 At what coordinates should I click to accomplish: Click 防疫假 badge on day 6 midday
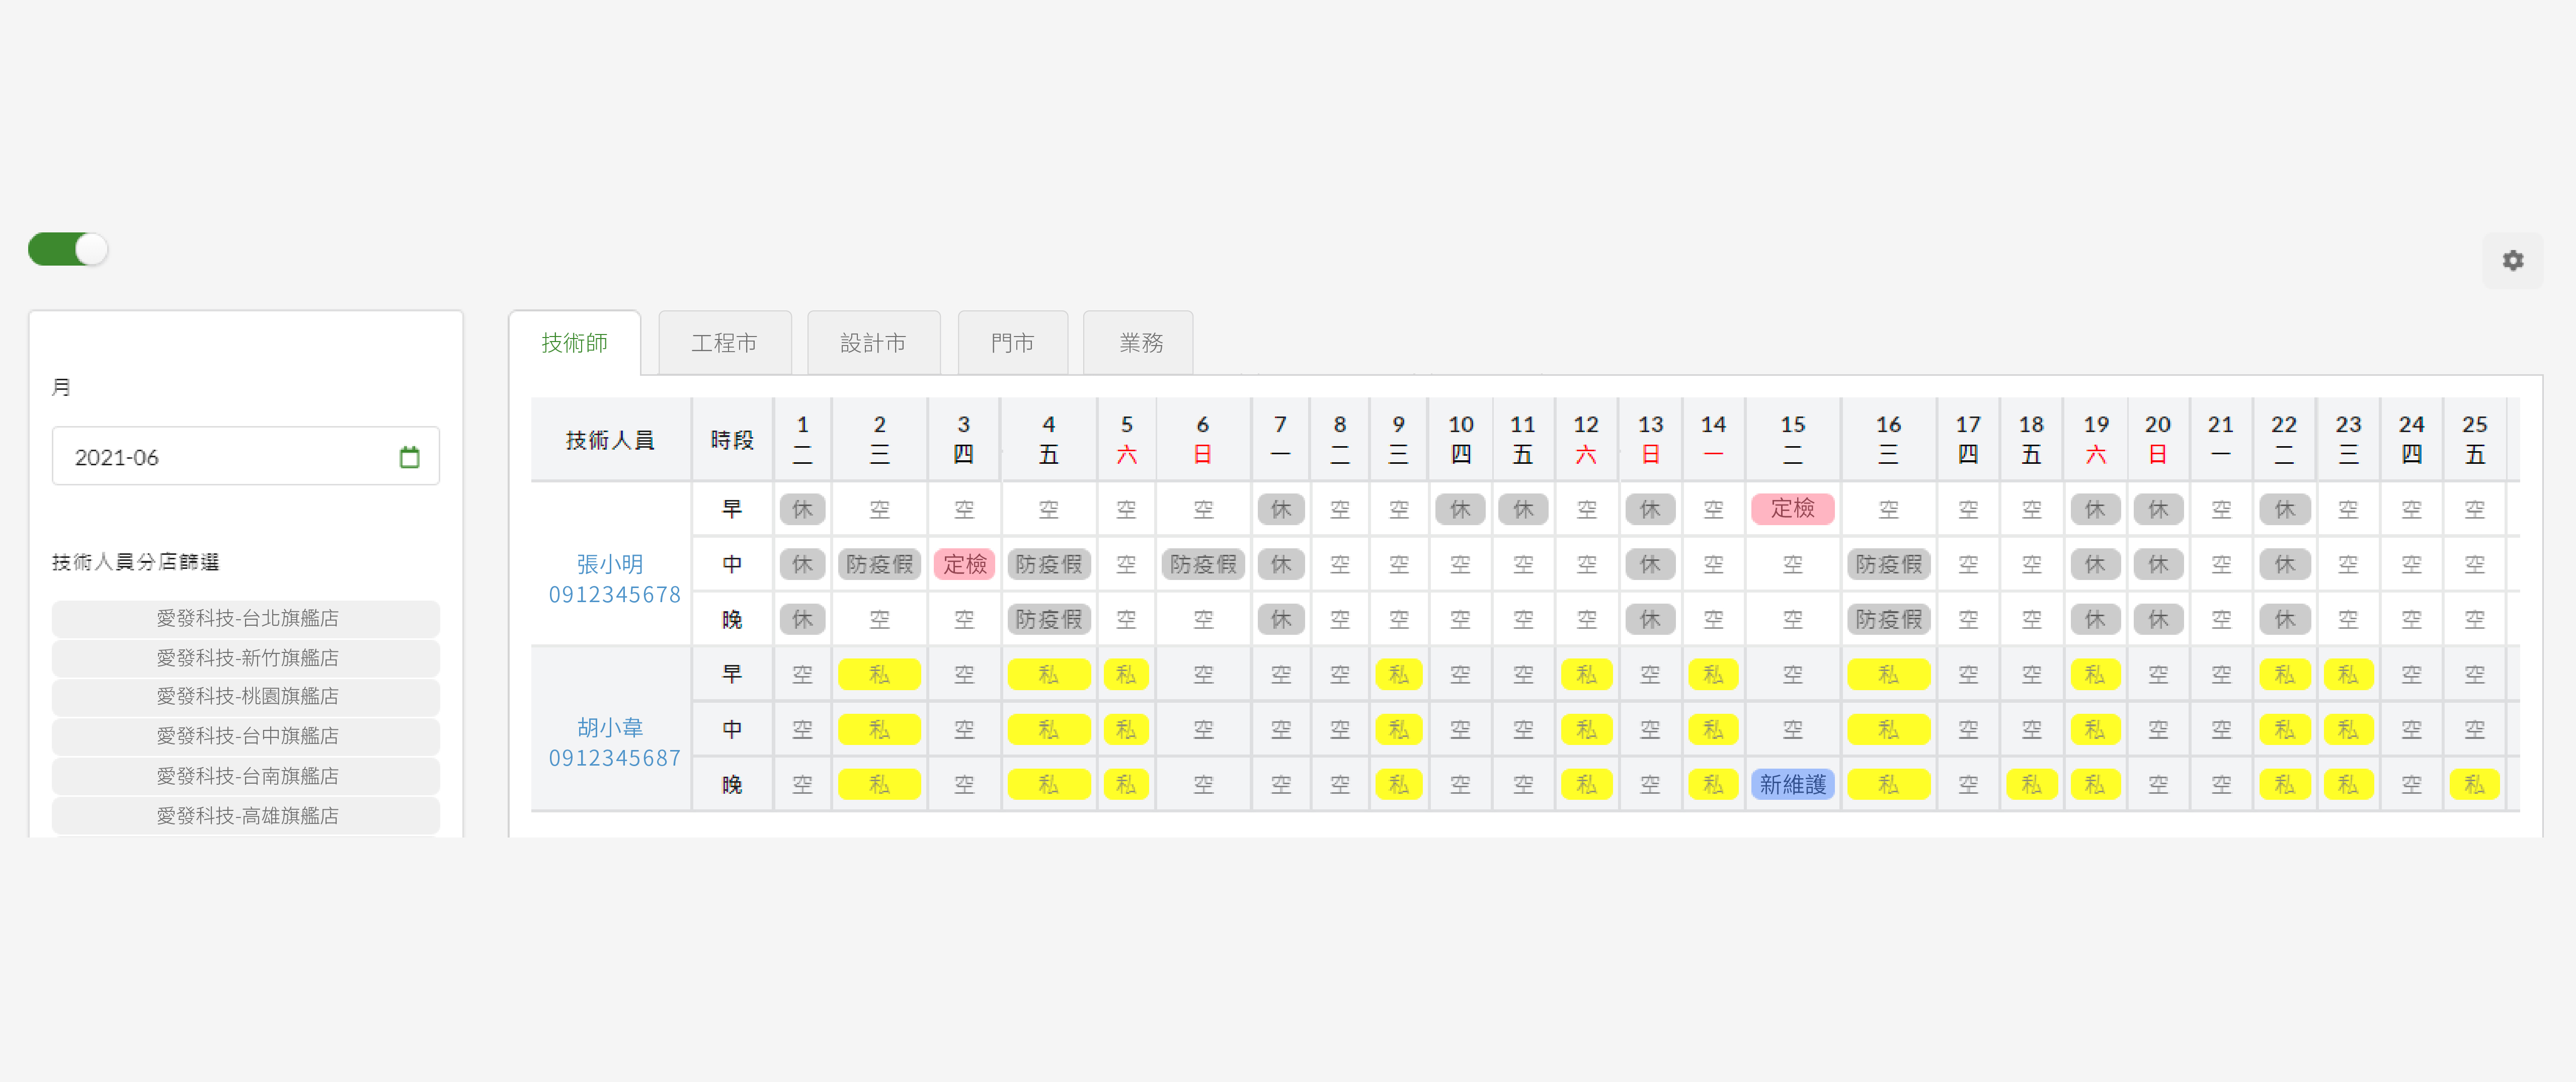click(x=1203, y=564)
